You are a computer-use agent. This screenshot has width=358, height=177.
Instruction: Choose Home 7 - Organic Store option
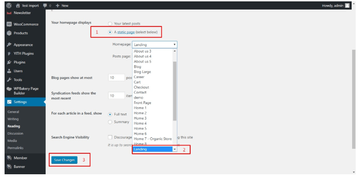click(152, 139)
